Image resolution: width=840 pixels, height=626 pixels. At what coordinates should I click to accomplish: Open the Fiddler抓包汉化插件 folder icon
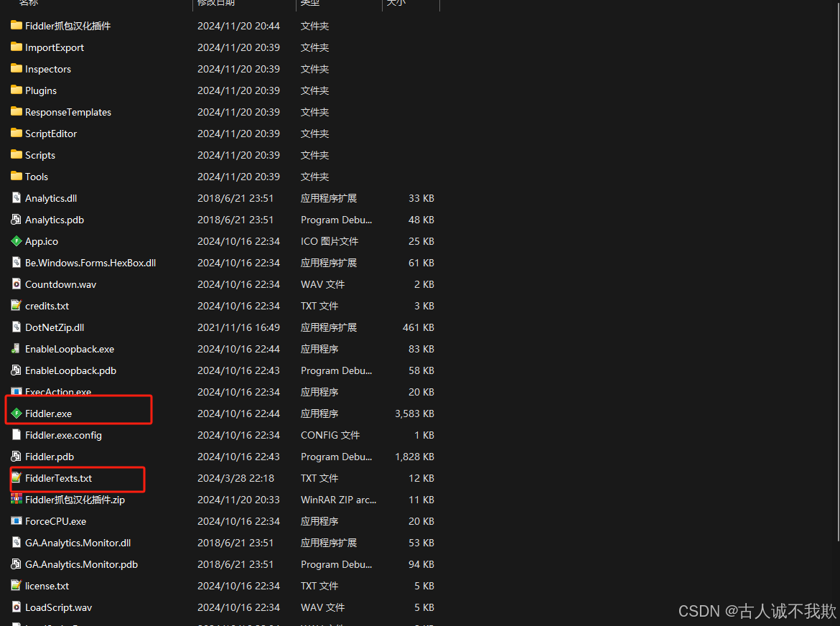17,25
